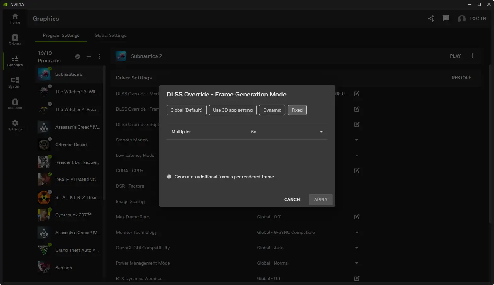Select Resident Evil Requiem program entry
This screenshot has height=285, width=494.
click(x=69, y=162)
